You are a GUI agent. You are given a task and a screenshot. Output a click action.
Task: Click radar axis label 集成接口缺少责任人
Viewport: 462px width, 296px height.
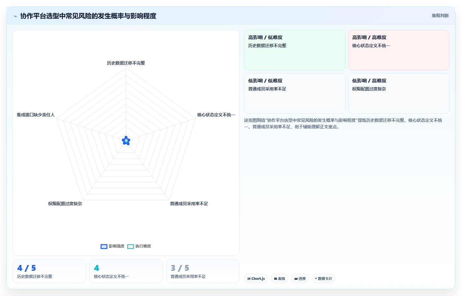(36, 115)
